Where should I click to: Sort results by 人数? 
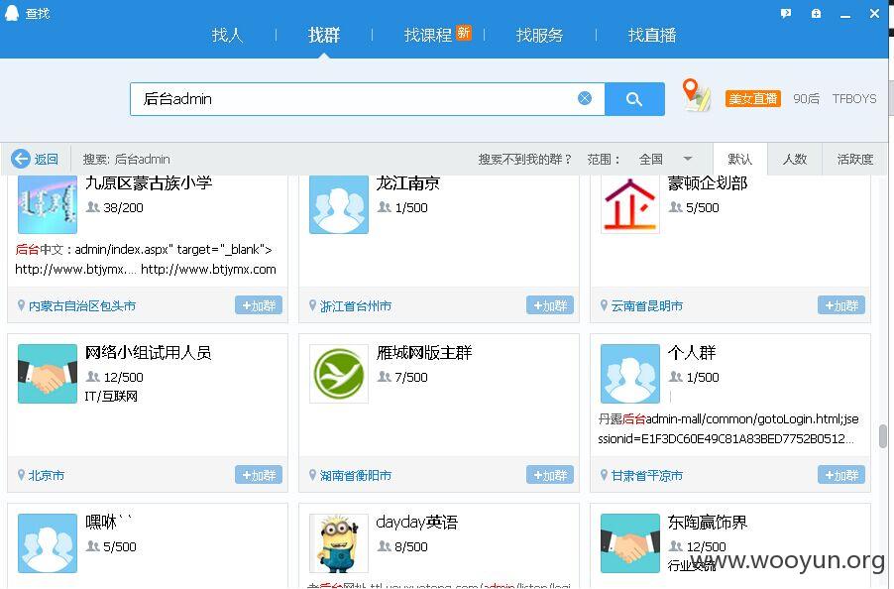pos(795,159)
